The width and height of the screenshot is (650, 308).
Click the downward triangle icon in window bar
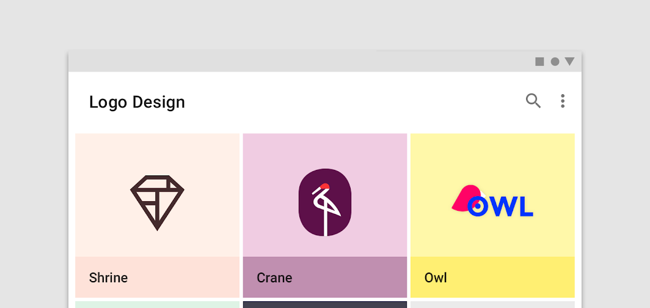569,61
